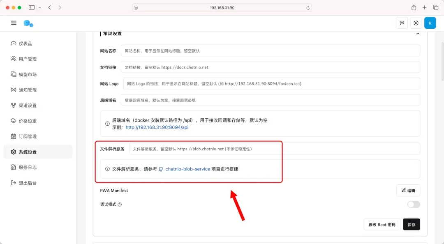
Task: Click 退出后台 to exit admin
Action: (38, 183)
